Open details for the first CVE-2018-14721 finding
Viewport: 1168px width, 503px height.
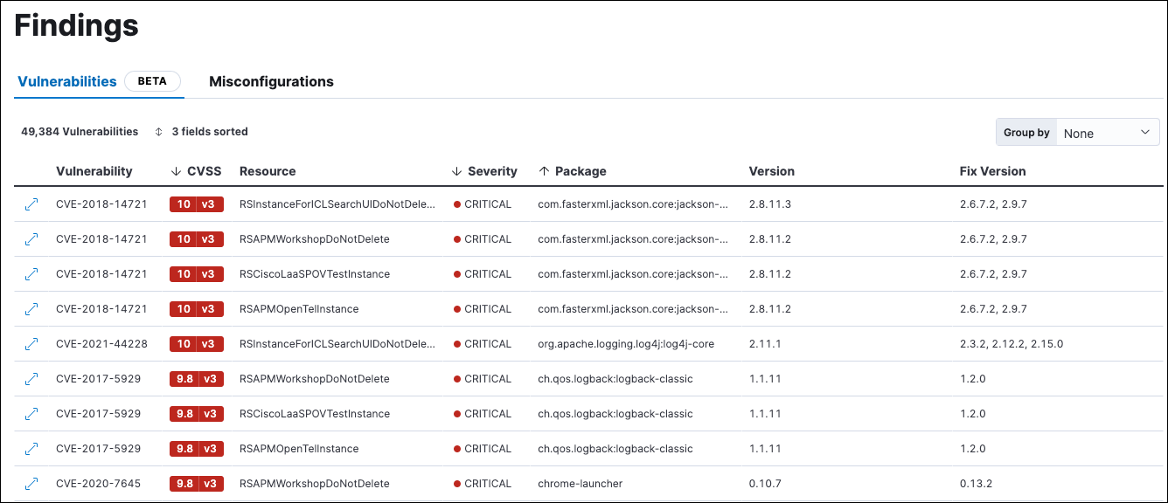pyautogui.click(x=31, y=203)
